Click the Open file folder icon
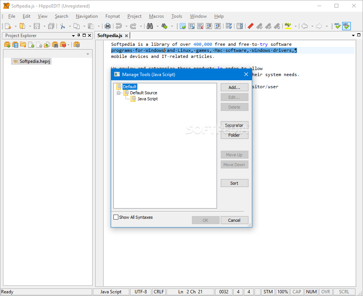363x296 pixels. pyautogui.click(x=22, y=26)
